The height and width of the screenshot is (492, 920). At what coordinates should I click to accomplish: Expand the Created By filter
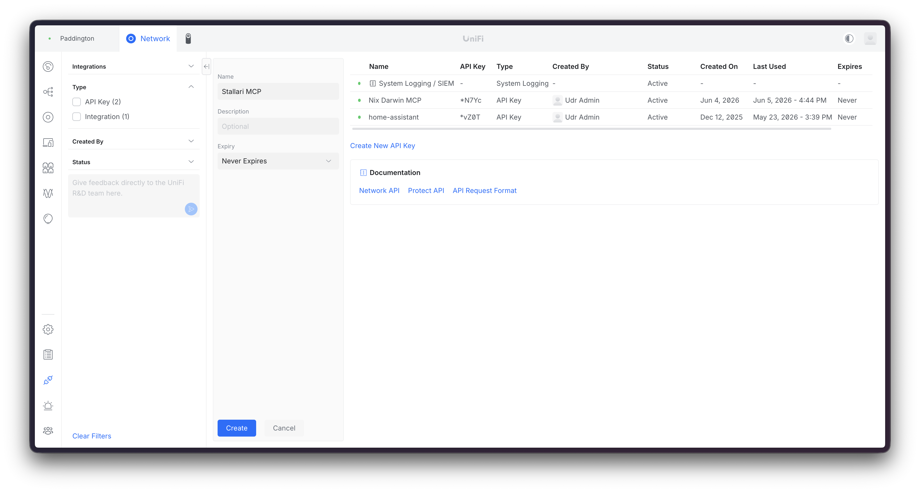point(191,141)
